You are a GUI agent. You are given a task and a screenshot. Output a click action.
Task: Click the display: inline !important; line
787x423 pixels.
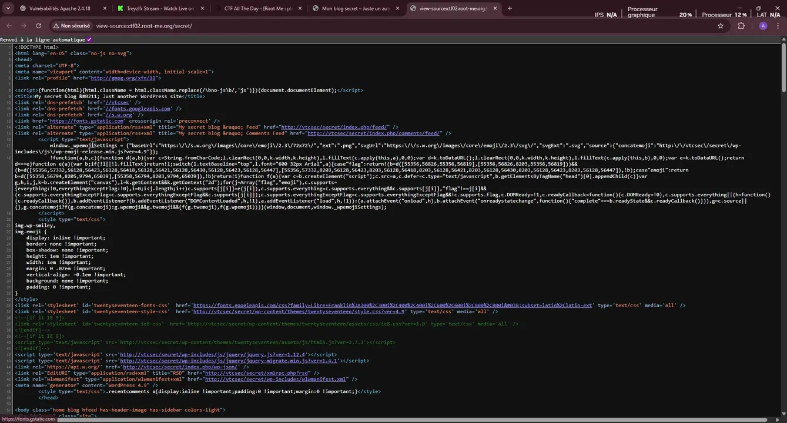point(66,237)
